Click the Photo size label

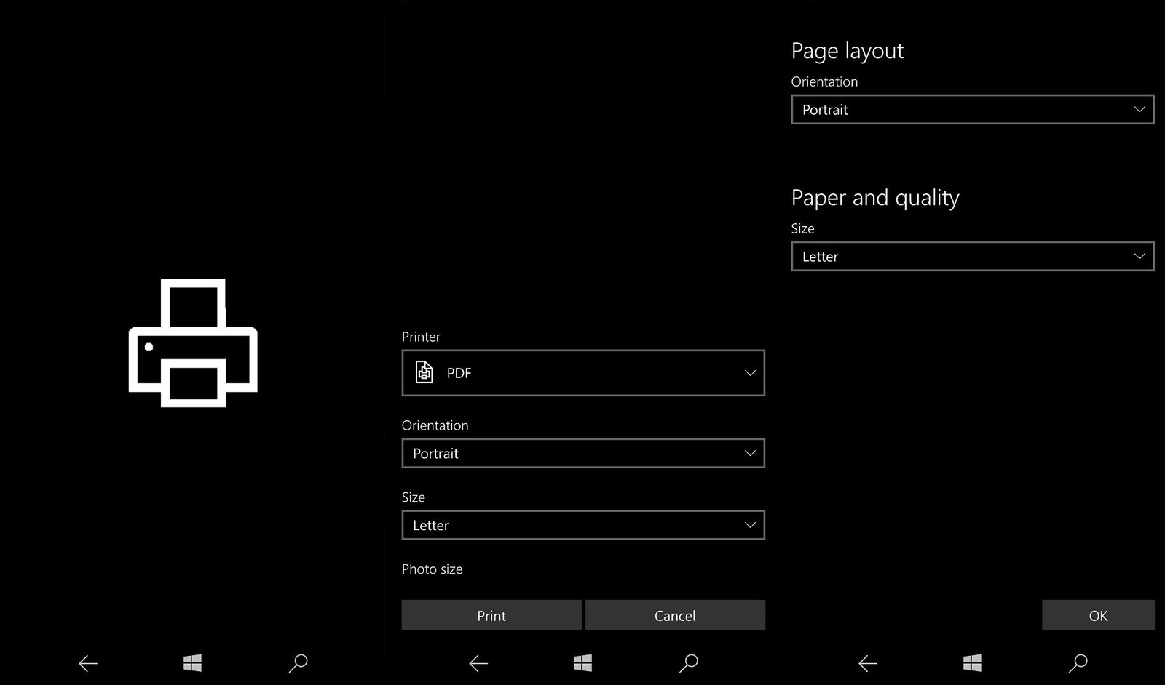coord(432,569)
